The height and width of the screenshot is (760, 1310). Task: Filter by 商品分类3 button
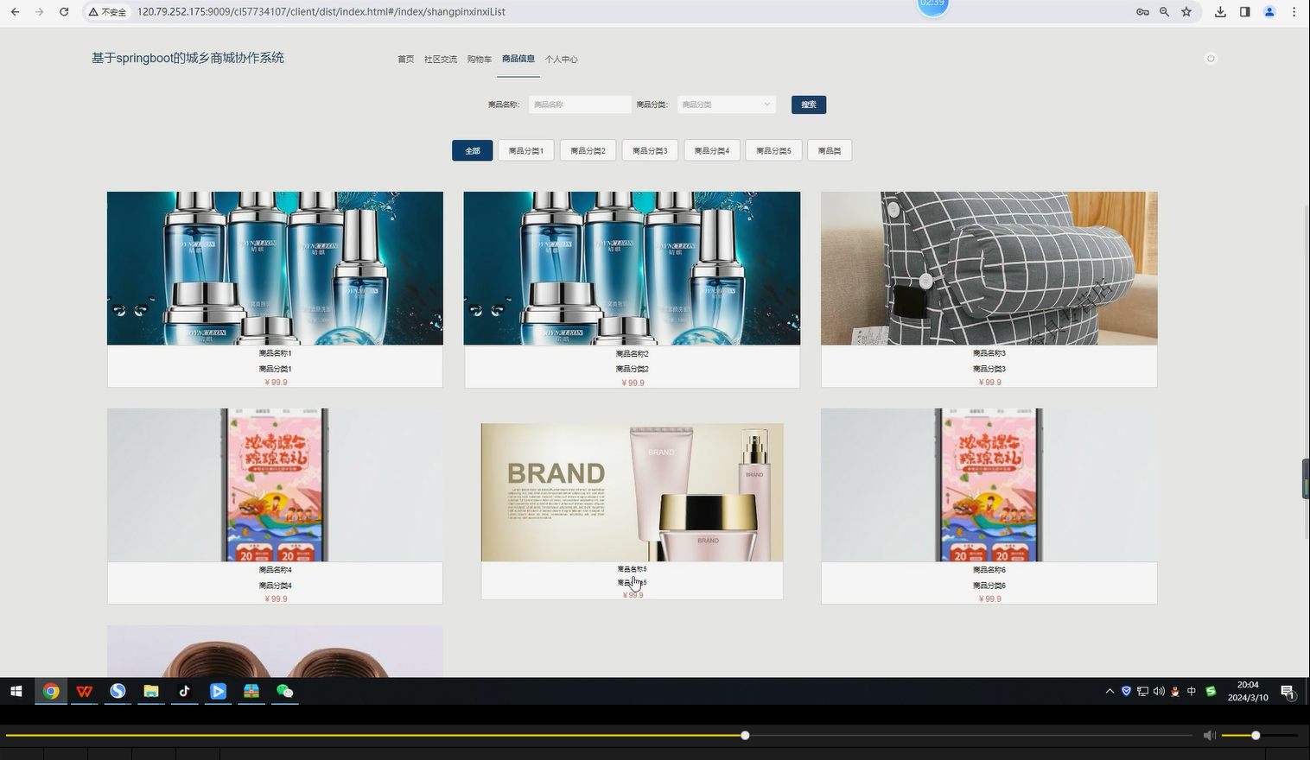tap(650, 151)
